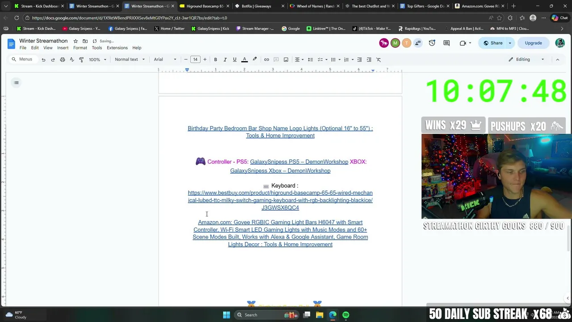Open File Explorer from taskbar
Viewport: 572px width, 322px height.
[x=320, y=315]
